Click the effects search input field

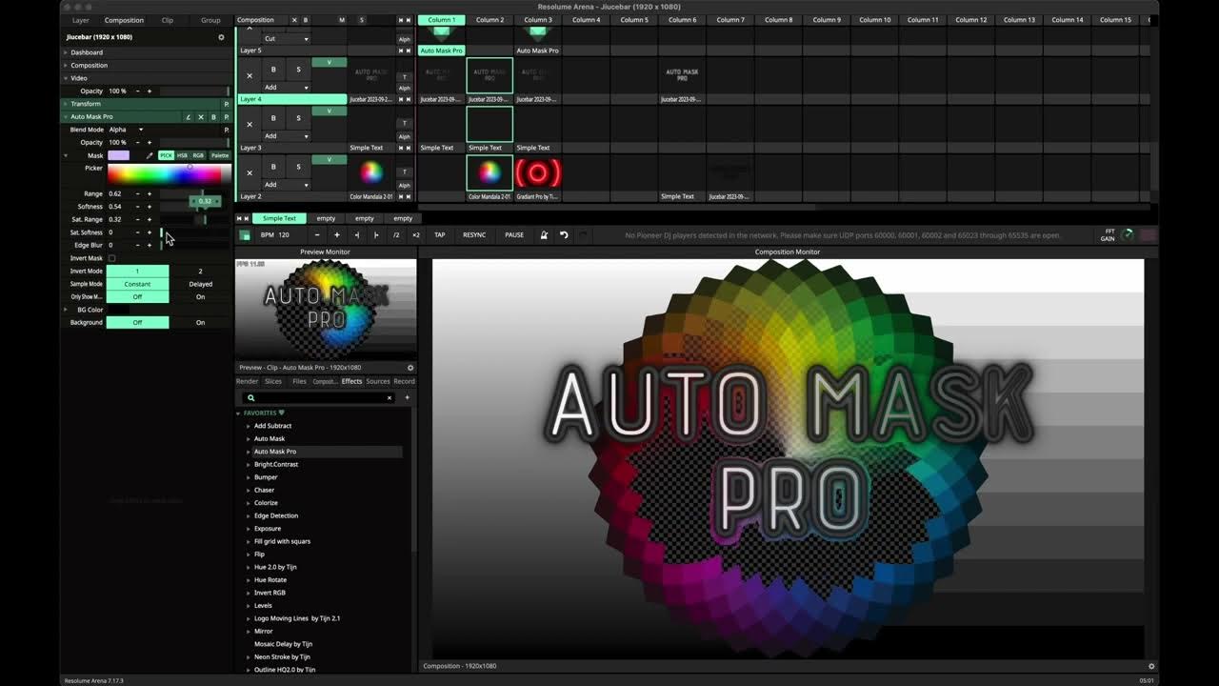tap(319, 397)
